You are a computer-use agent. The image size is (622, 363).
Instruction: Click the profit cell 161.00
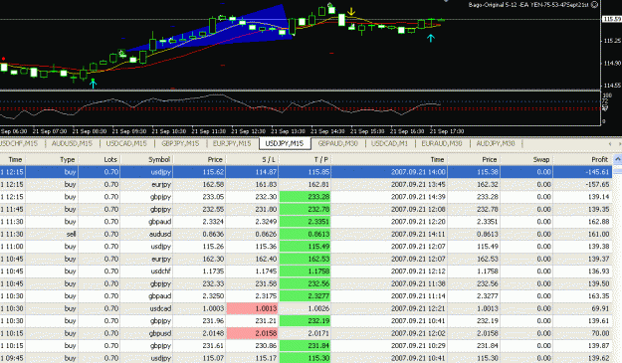click(599, 234)
